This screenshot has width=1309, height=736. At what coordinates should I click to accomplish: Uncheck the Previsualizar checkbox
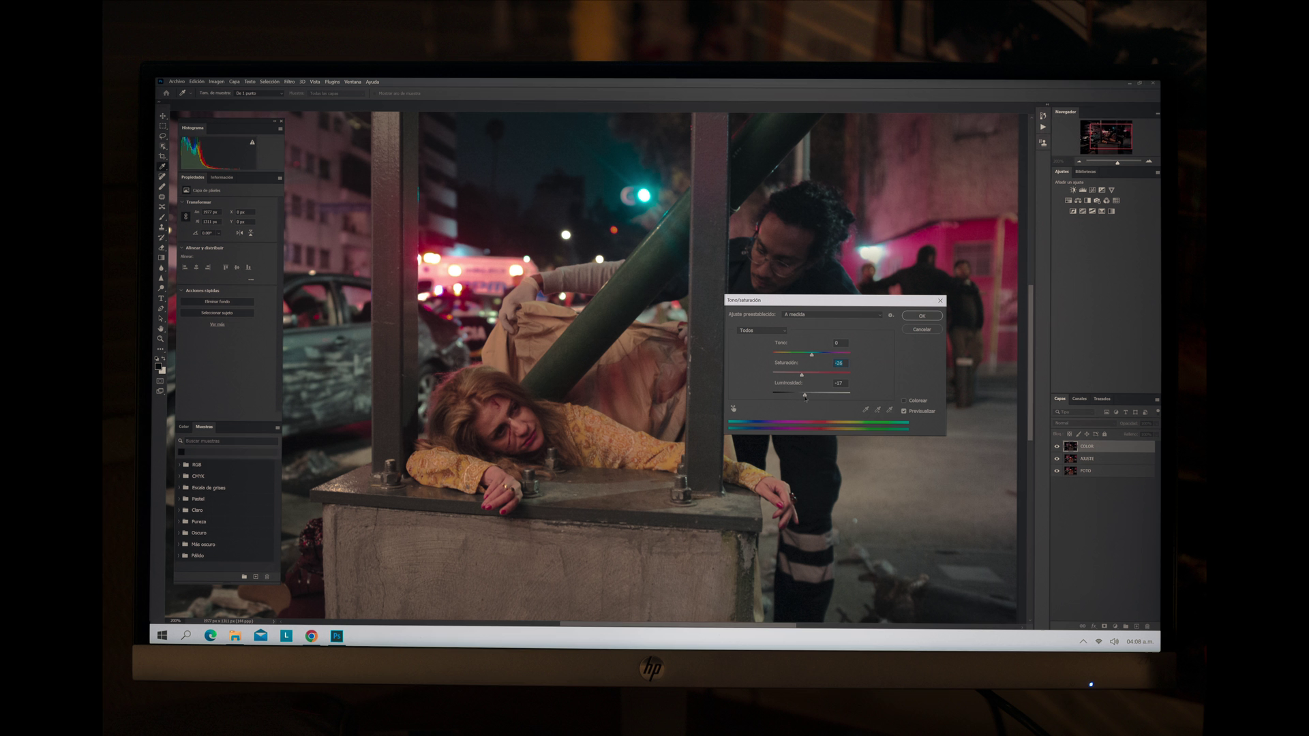point(904,411)
